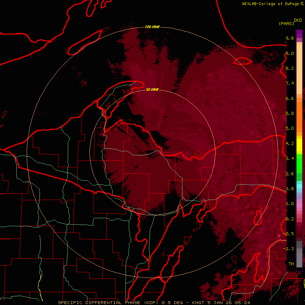Pick the bright green band of the color scale
This screenshot has width=305, height=305.
(299, 164)
